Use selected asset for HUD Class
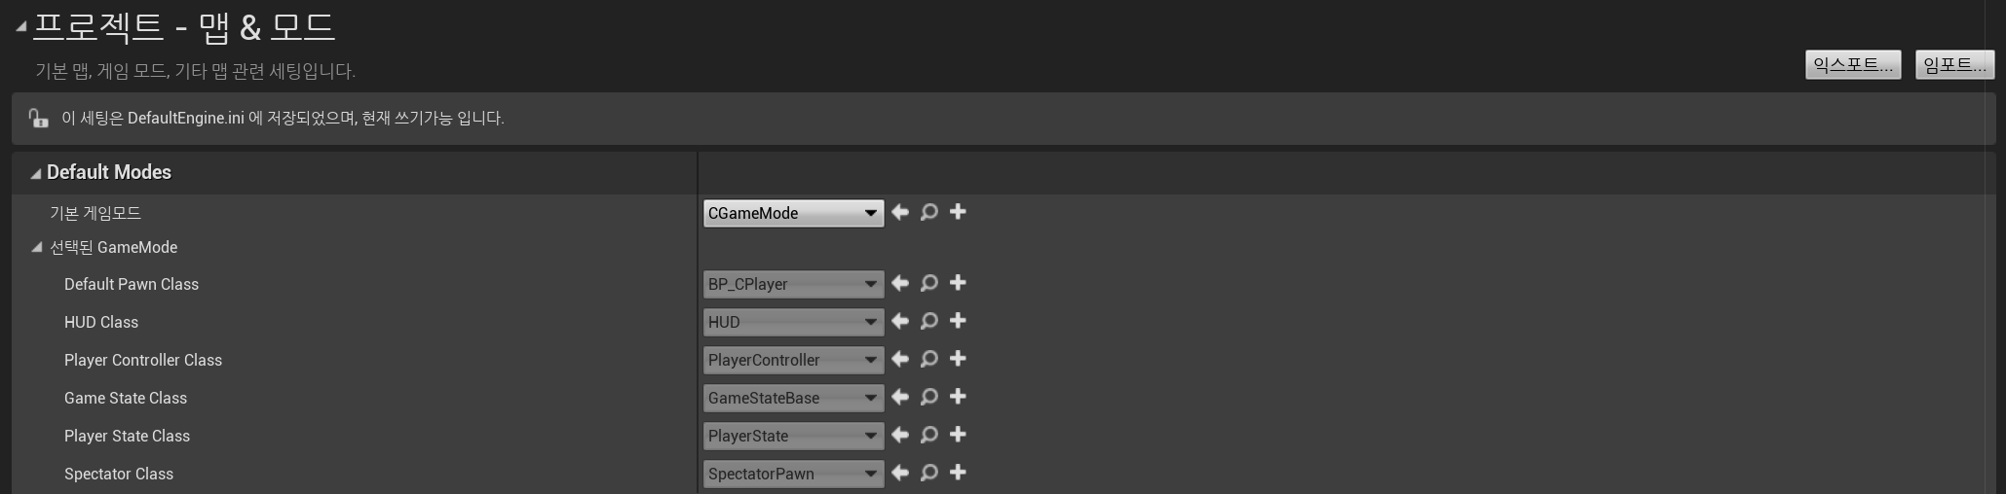Viewport: 2006px width, 494px height. pyautogui.click(x=900, y=321)
